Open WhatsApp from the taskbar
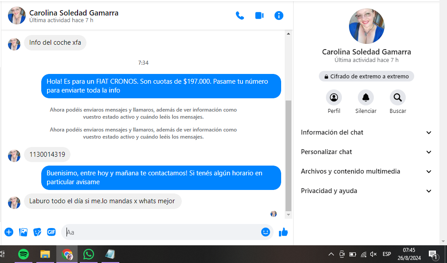This screenshot has width=447, height=263. [x=89, y=254]
